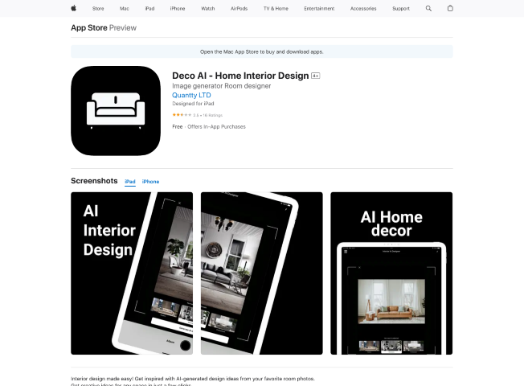Click the Deco AI - Home Interior Design title

tap(240, 76)
